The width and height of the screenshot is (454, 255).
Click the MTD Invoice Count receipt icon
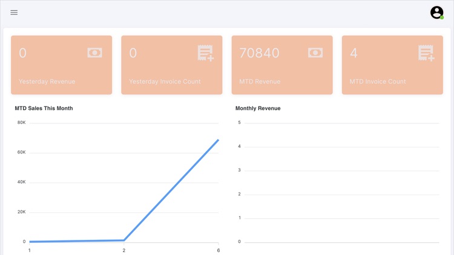coord(426,53)
